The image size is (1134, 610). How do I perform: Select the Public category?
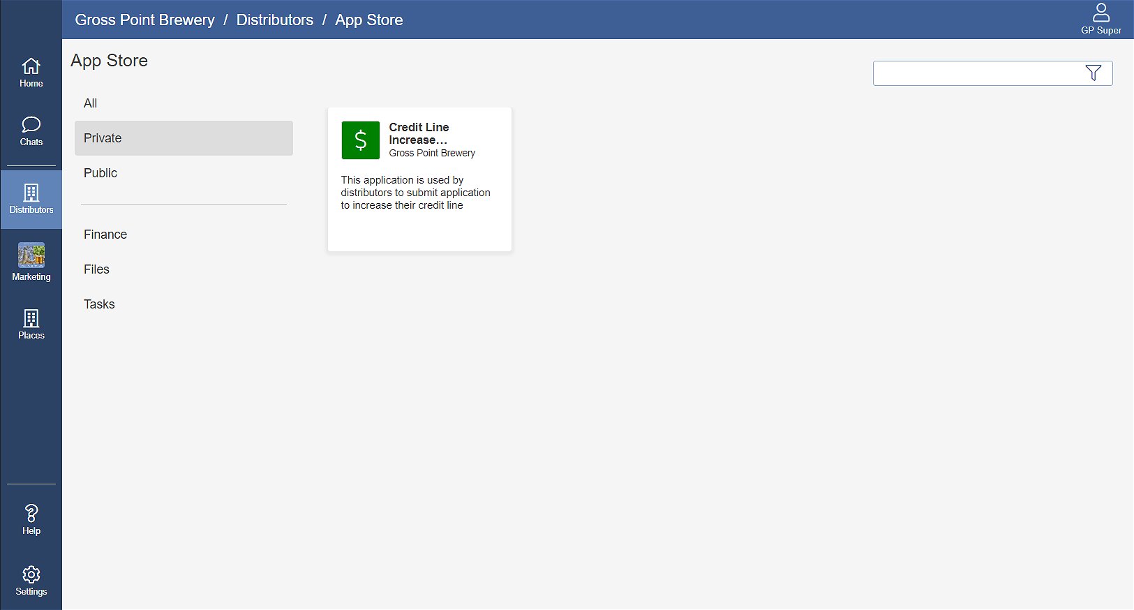(x=184, y=173)
